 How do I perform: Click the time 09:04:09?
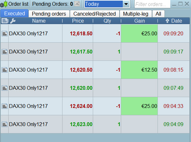point(173,124)
